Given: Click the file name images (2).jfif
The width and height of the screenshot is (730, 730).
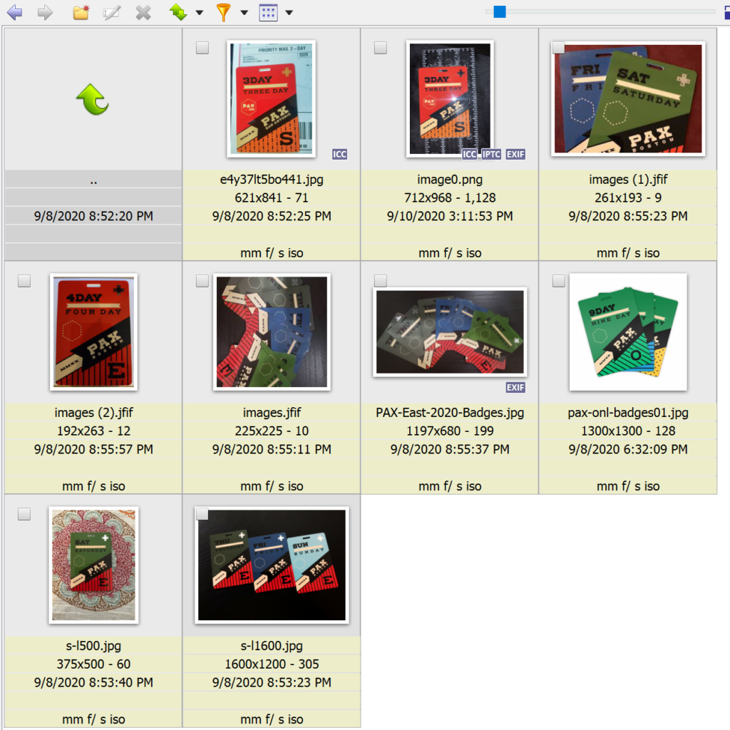Looking at the screenshot, I should click(x=93, y=413).
